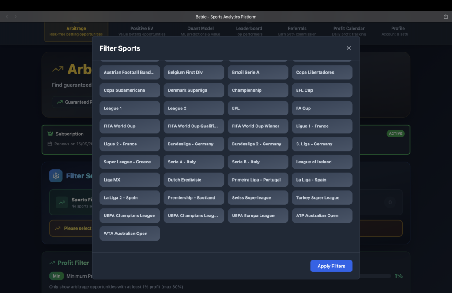Close the Filter Sports dialog
The width and height of the screenshot is (452, 293).
click(x=349, y=48)
